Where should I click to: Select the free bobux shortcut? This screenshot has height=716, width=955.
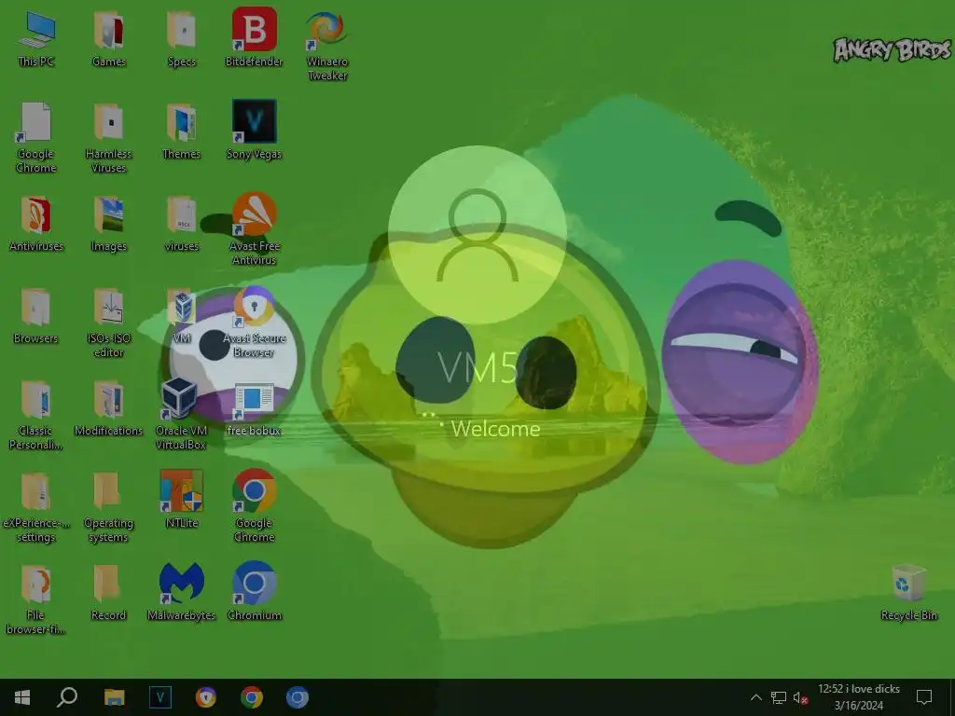pos(254,408)
